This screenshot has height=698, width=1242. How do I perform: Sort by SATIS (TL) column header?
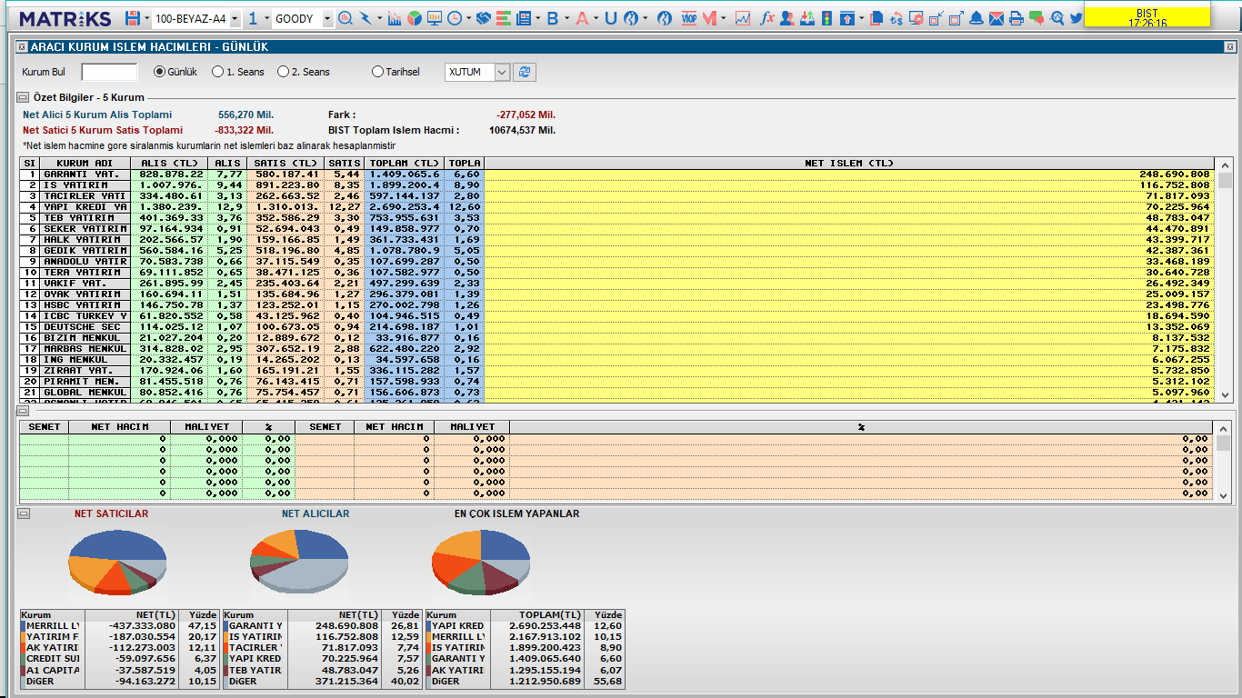click(285, 163)
